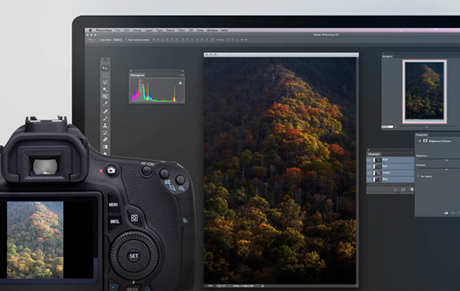Open the 3D menu
This screenshot has height=291, width=460.
[191, 30]
